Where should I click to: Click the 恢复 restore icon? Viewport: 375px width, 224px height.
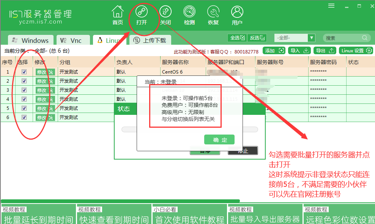[x=213, y=14]
